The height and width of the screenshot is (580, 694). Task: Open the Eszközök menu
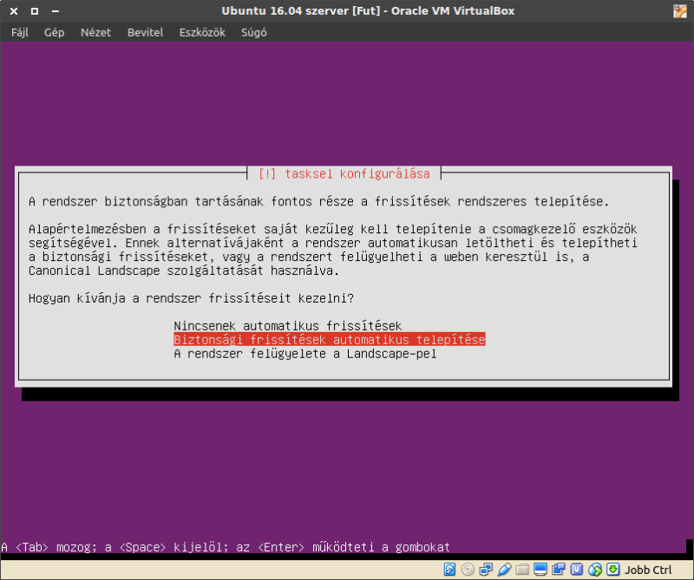point(202,32)
